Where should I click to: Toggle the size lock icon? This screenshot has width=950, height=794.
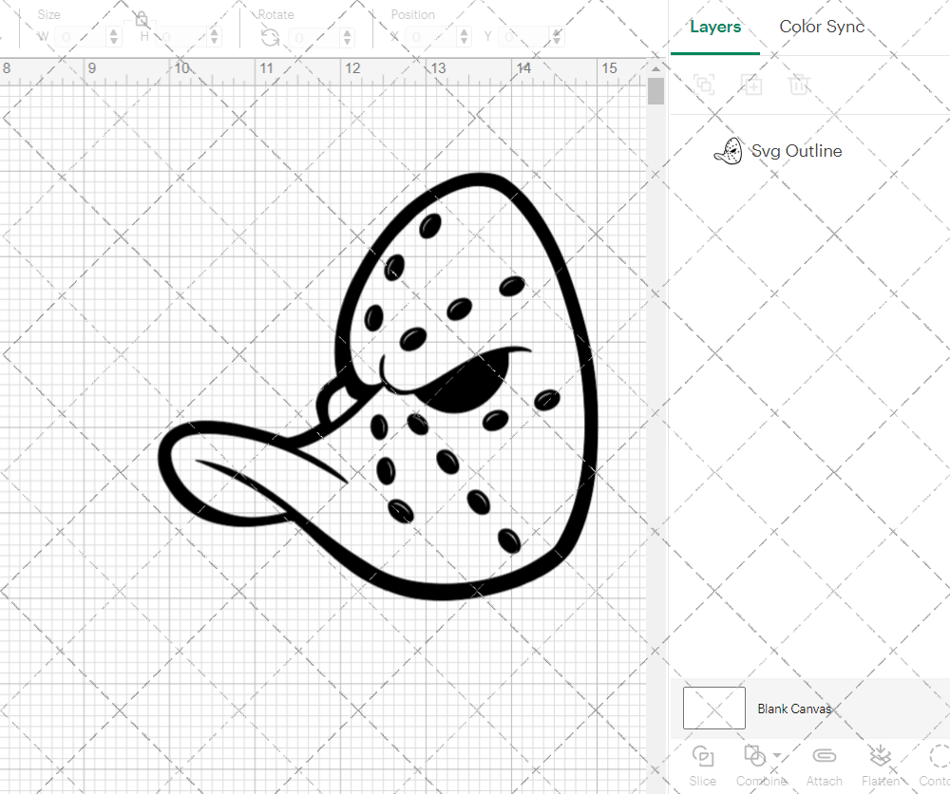click(141, 19)
